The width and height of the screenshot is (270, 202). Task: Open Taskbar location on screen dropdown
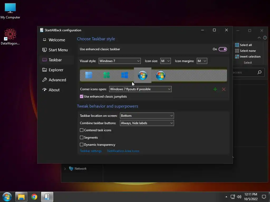tap(147, 116)
